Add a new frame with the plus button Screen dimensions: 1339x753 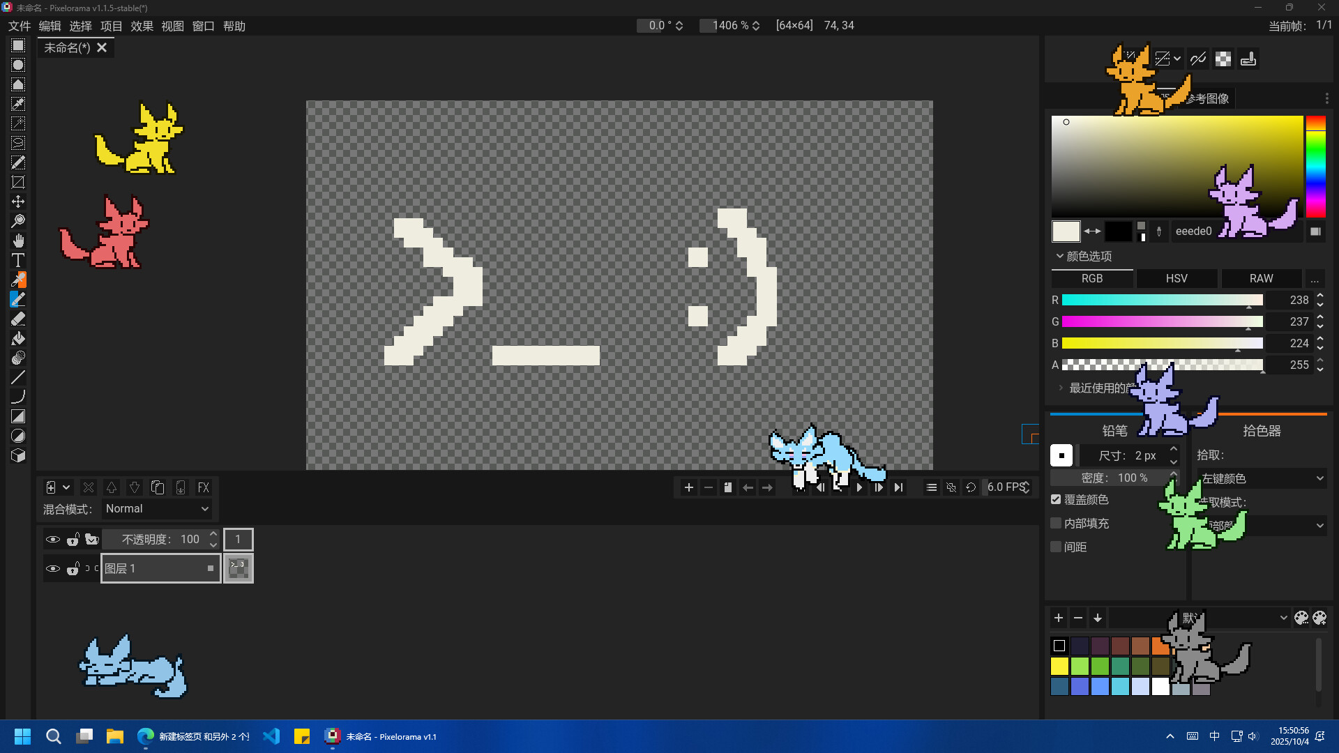[x=690, y=487]
